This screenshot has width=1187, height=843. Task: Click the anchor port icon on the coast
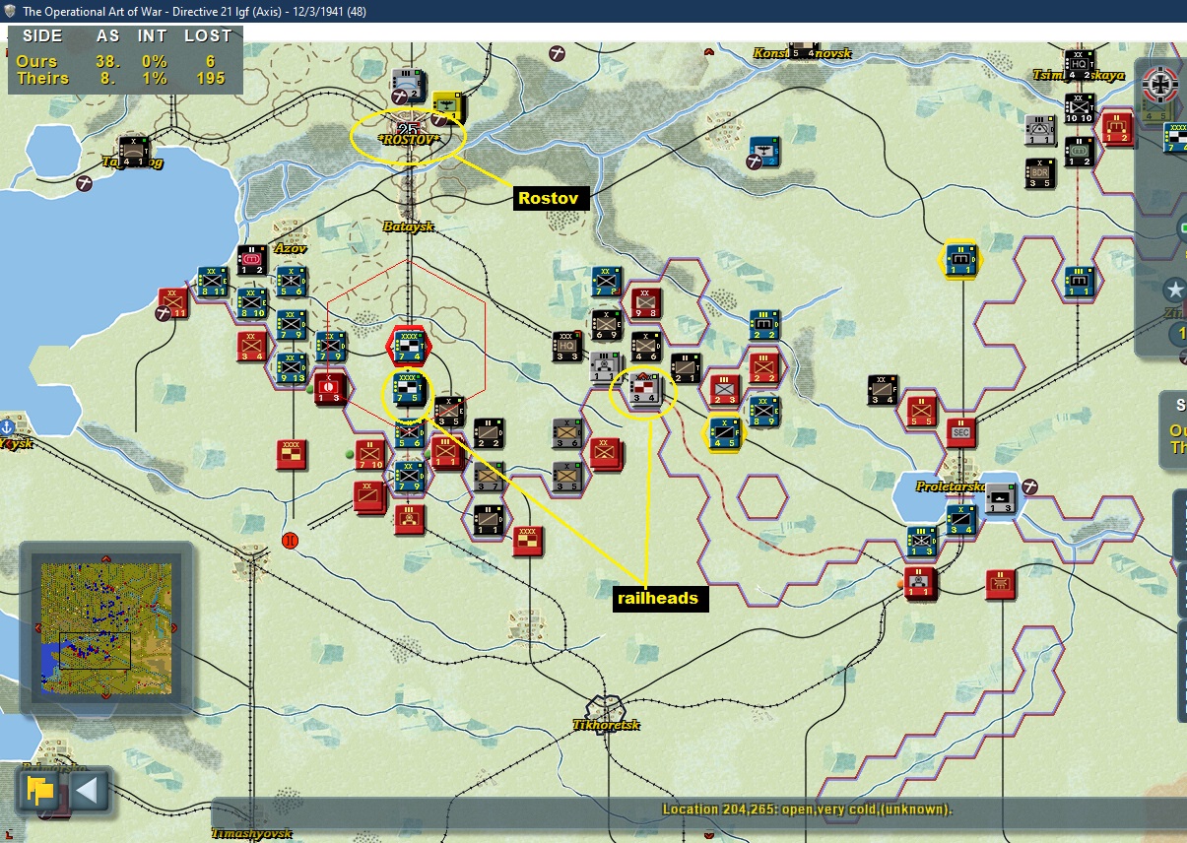(x=7, y=428)
